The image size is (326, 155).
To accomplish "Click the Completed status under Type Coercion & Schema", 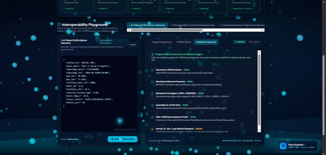I will coord(102,8).
